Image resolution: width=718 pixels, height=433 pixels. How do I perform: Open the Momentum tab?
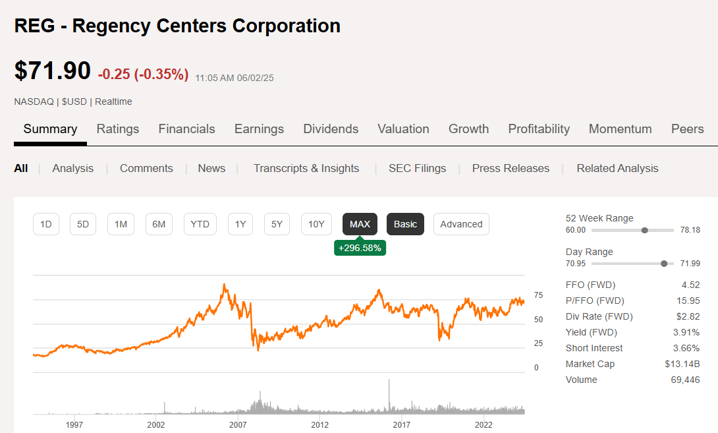click(620, 129)
